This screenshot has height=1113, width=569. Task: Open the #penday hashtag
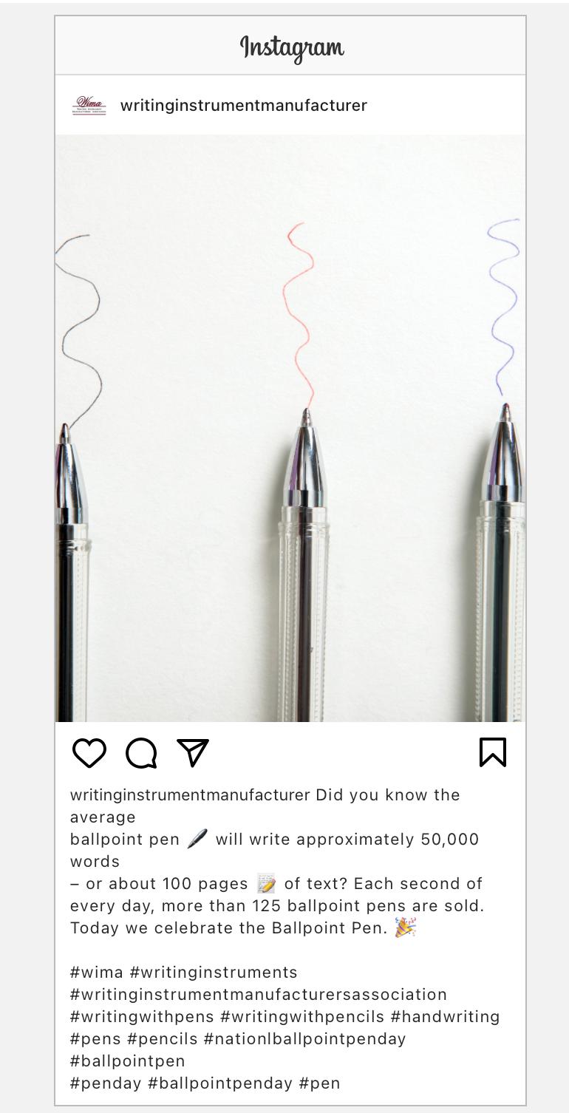(106, 1083)
